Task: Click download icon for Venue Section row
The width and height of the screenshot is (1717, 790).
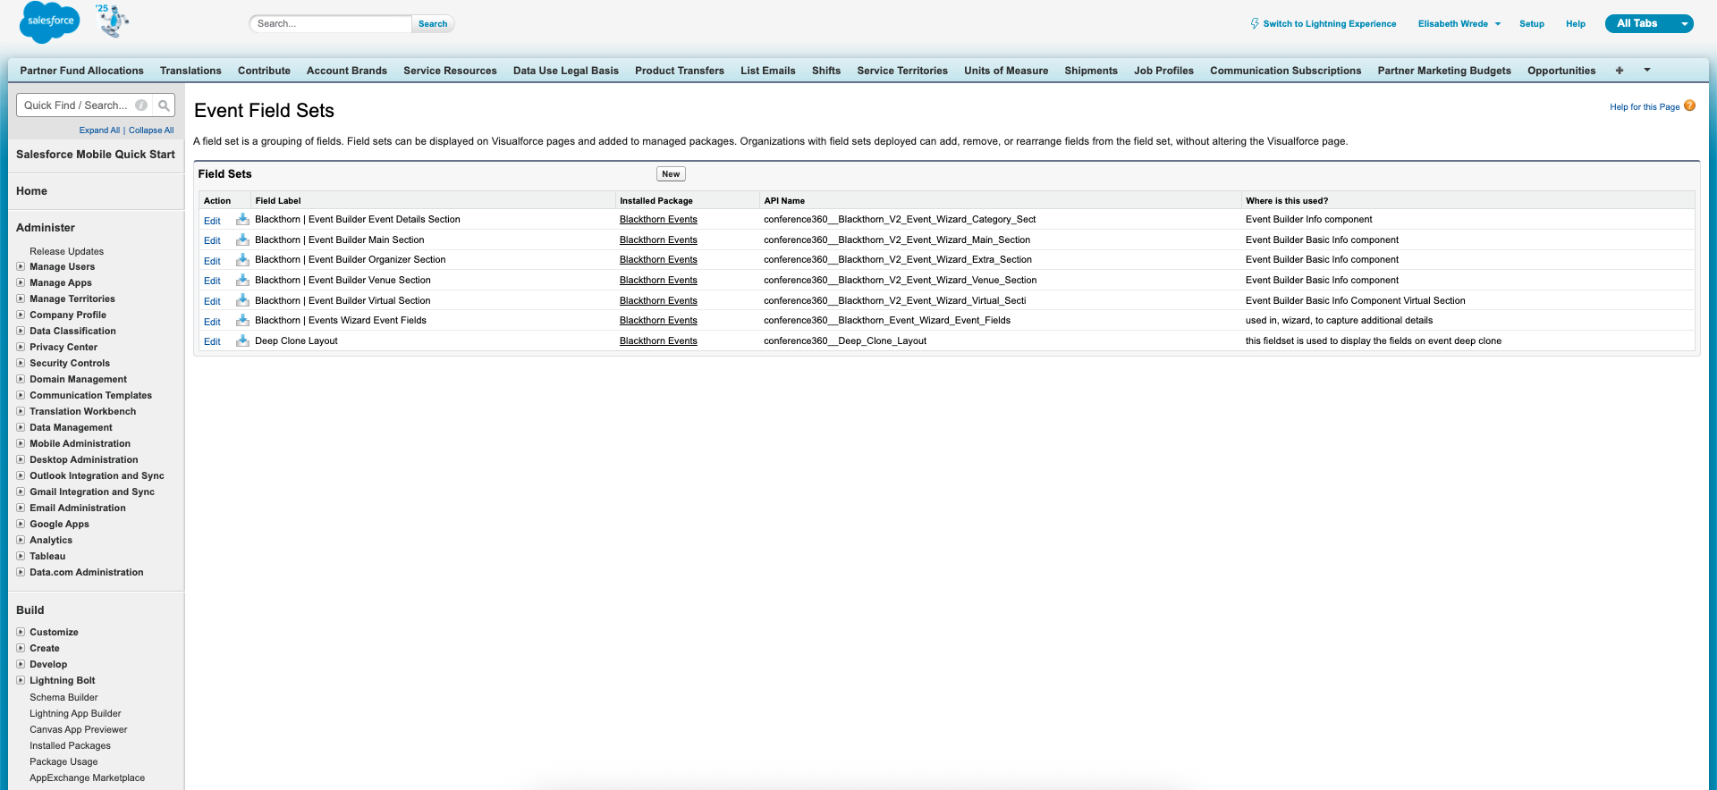Action: pos(242,280)
